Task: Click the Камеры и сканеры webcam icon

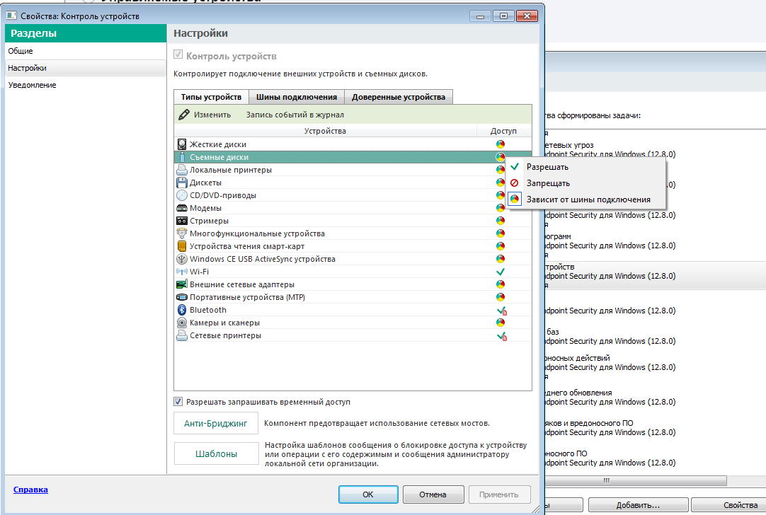Action: tap(182, 323)
